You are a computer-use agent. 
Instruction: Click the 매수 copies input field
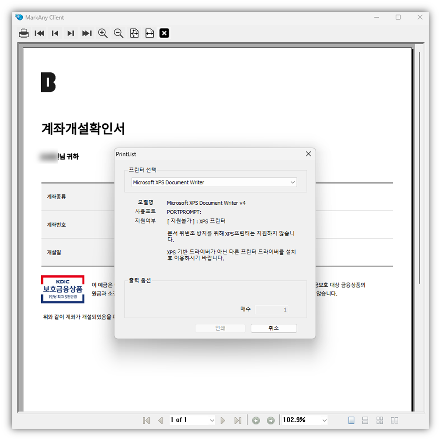(272, 309)
